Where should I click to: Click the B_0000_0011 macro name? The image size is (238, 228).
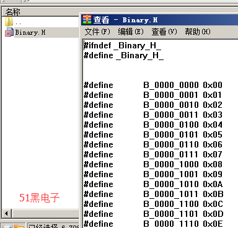pyautogui.click(x=171, y=115)
